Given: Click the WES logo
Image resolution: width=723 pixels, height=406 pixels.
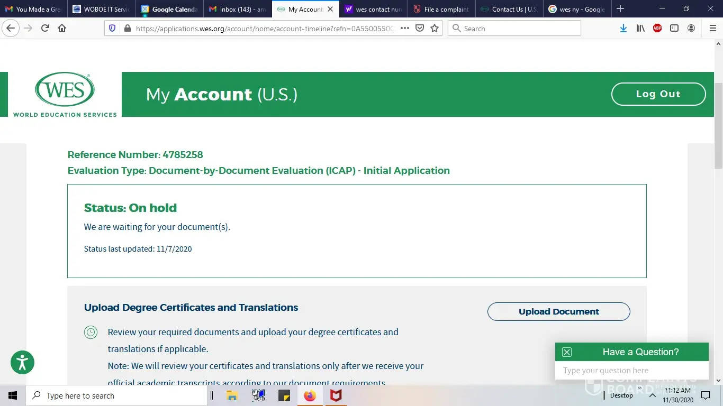Looking at the screenshot, I should point(65,95).
